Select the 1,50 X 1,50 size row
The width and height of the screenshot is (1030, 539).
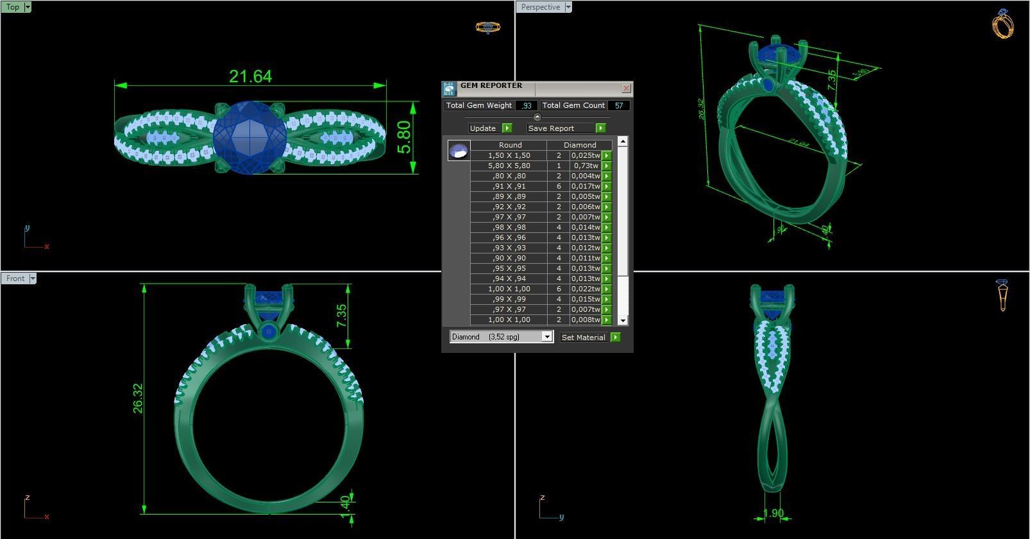pyautogui.click(x=509, y=155)
